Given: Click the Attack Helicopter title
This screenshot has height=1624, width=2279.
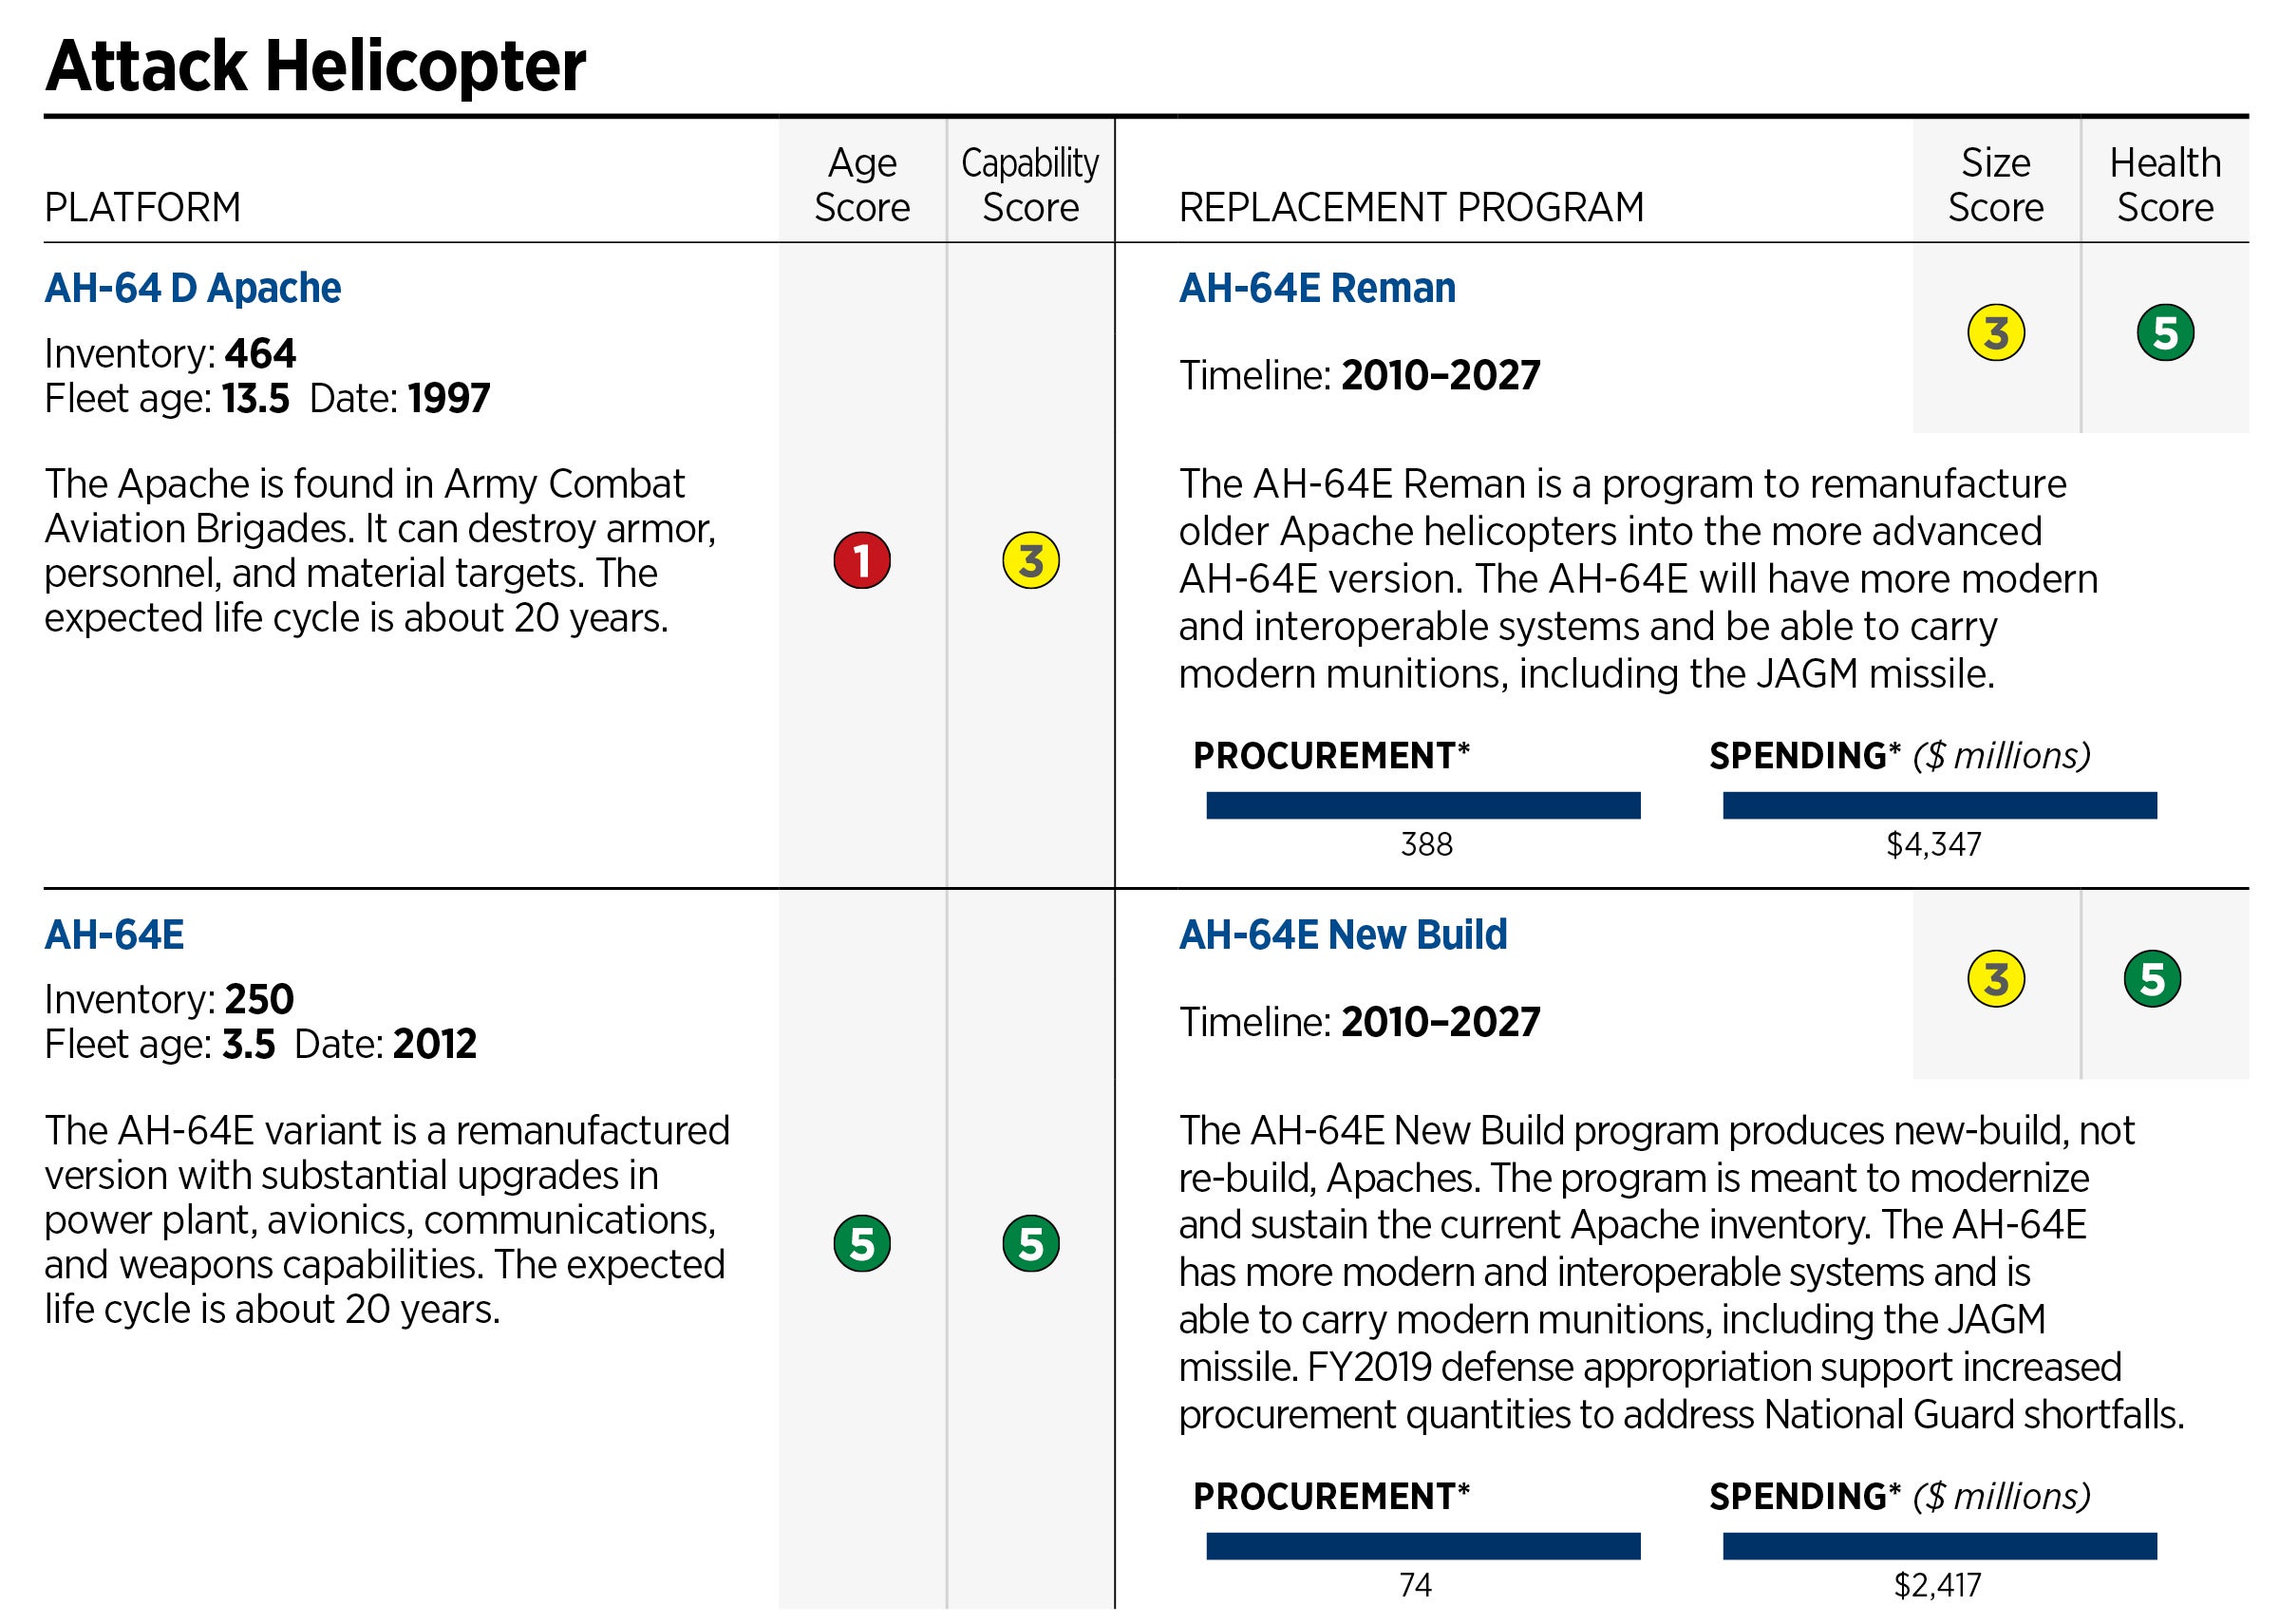Looking at the screenshot, I should pyautogui.click(x=315, y=66).
